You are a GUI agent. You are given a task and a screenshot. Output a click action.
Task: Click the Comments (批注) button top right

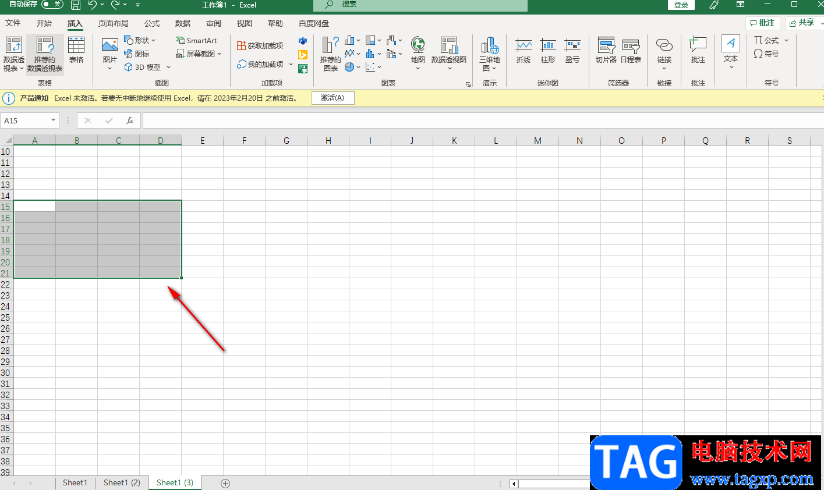(x=763, y=23)
